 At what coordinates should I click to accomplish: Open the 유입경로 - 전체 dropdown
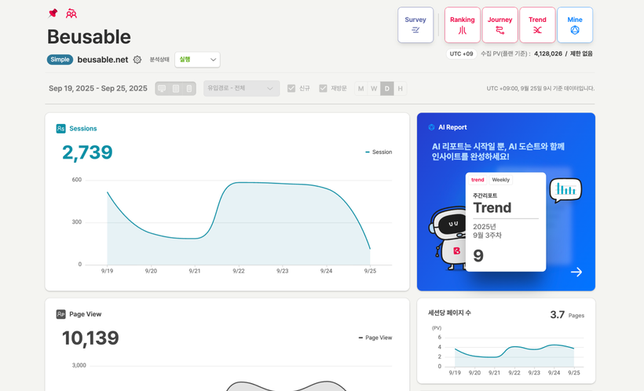[241, 89]
